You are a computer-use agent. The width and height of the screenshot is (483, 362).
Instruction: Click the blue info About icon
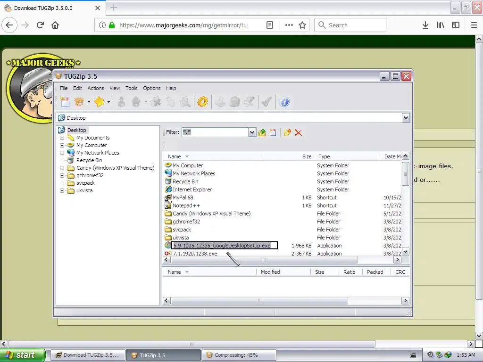[x=284, y=102]
